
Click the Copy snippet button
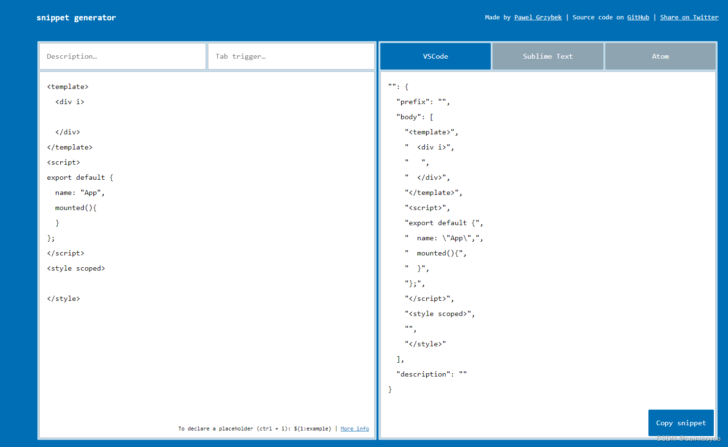[681, 423]
